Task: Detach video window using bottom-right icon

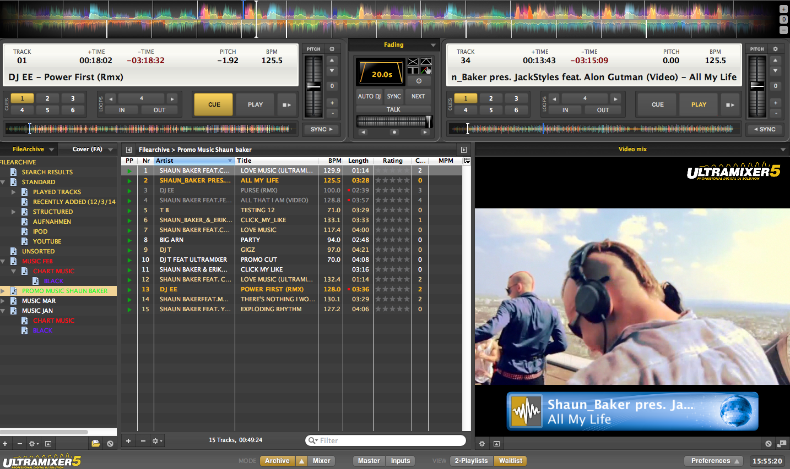Action: [x=782, y=443]
